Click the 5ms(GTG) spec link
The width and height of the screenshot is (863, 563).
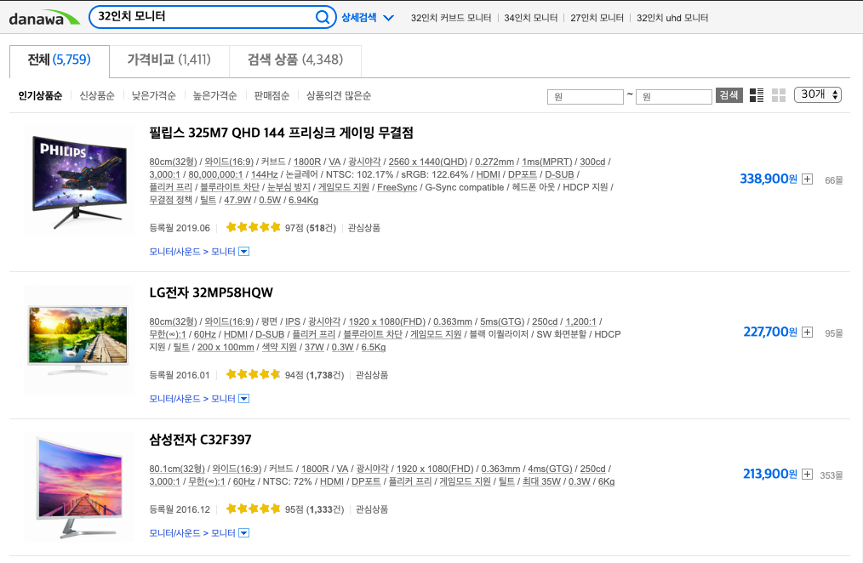[x=502, y=321]
